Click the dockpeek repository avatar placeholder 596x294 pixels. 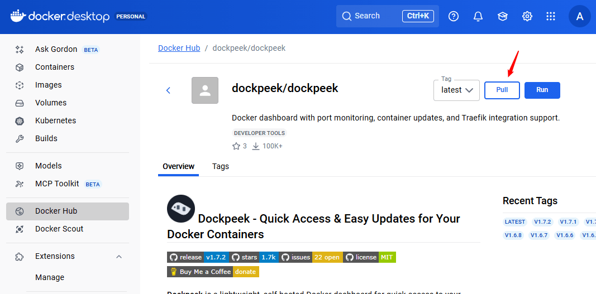coord(205,90)
